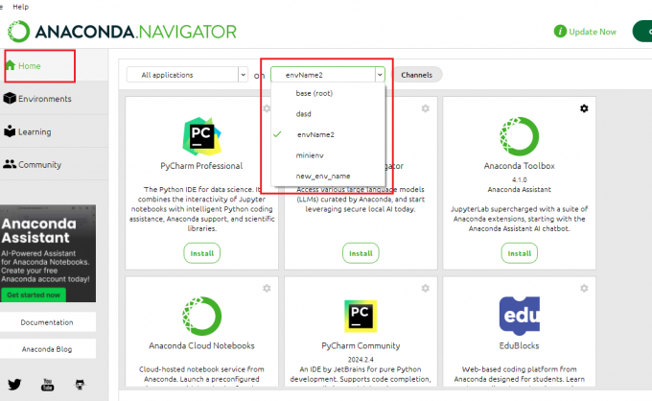Screen dimensions: 652x401
Task: Click the PyCharm Community title text
Action: (x=361, y=345)
